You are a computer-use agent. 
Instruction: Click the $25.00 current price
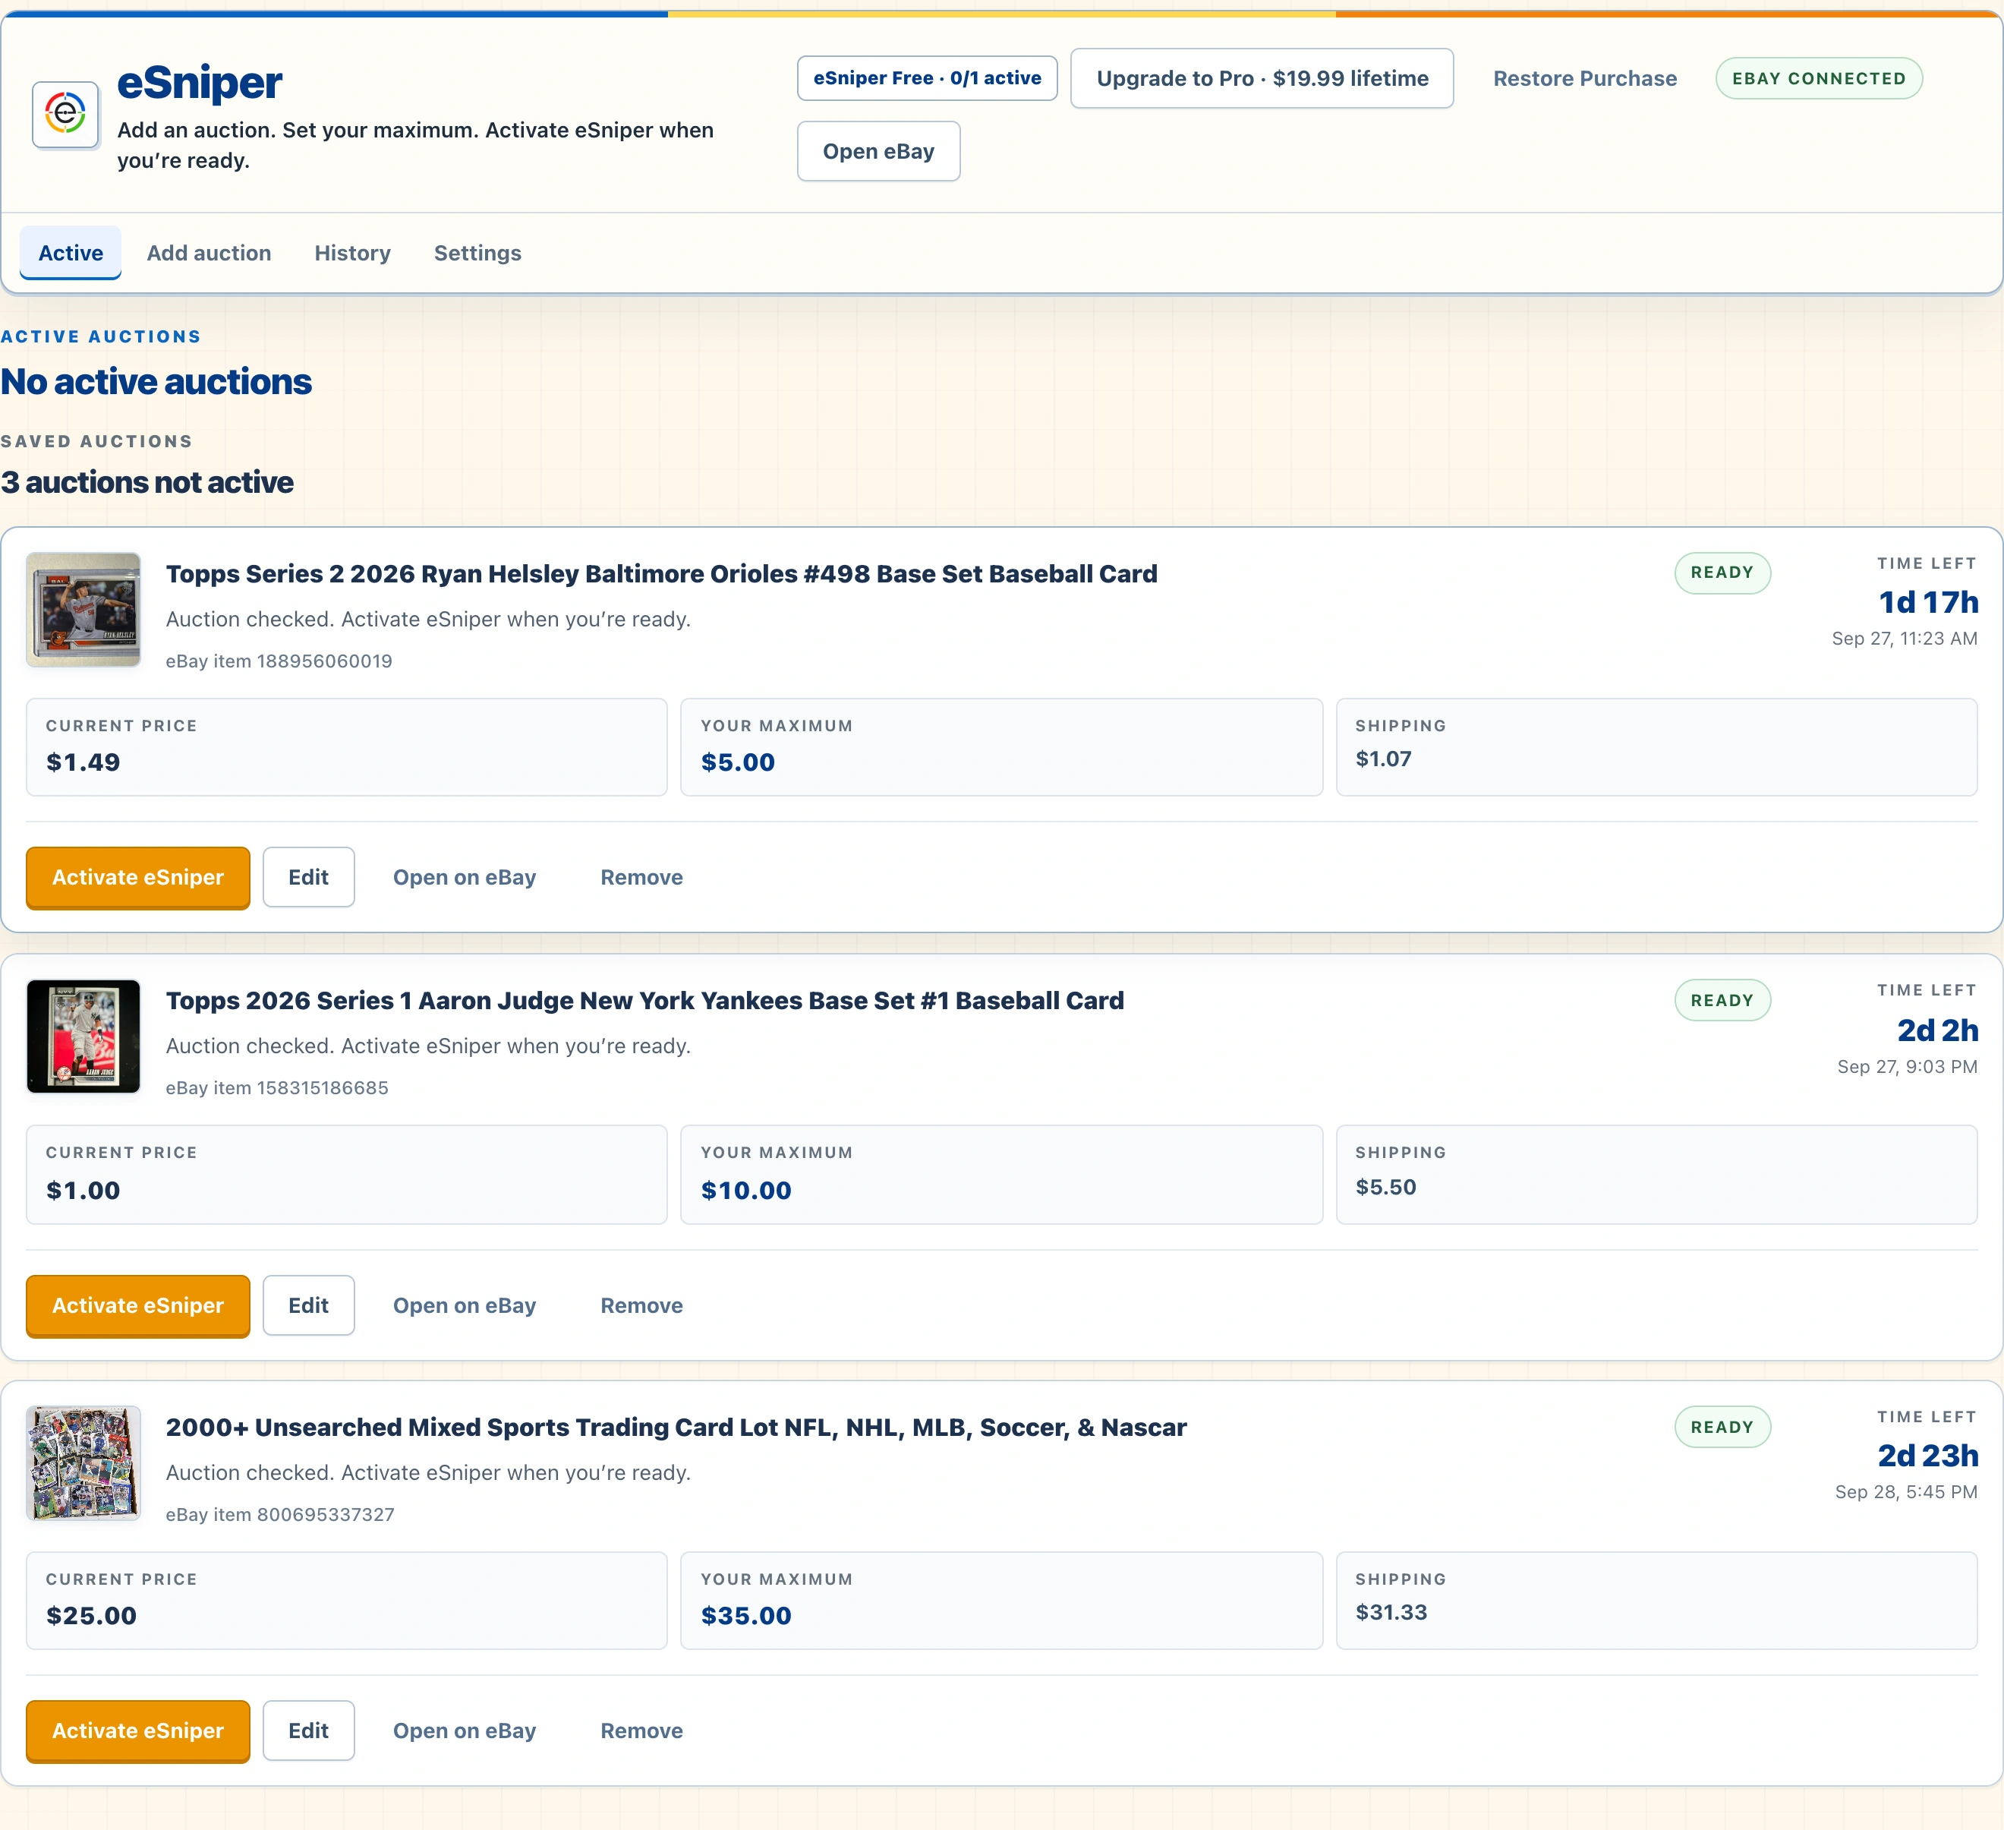(91, 1616)
